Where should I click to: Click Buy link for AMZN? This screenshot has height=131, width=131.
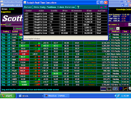[x=4, y=74]
